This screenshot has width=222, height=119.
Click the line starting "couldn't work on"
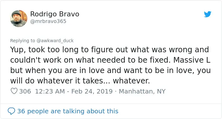tap(110, 60)
